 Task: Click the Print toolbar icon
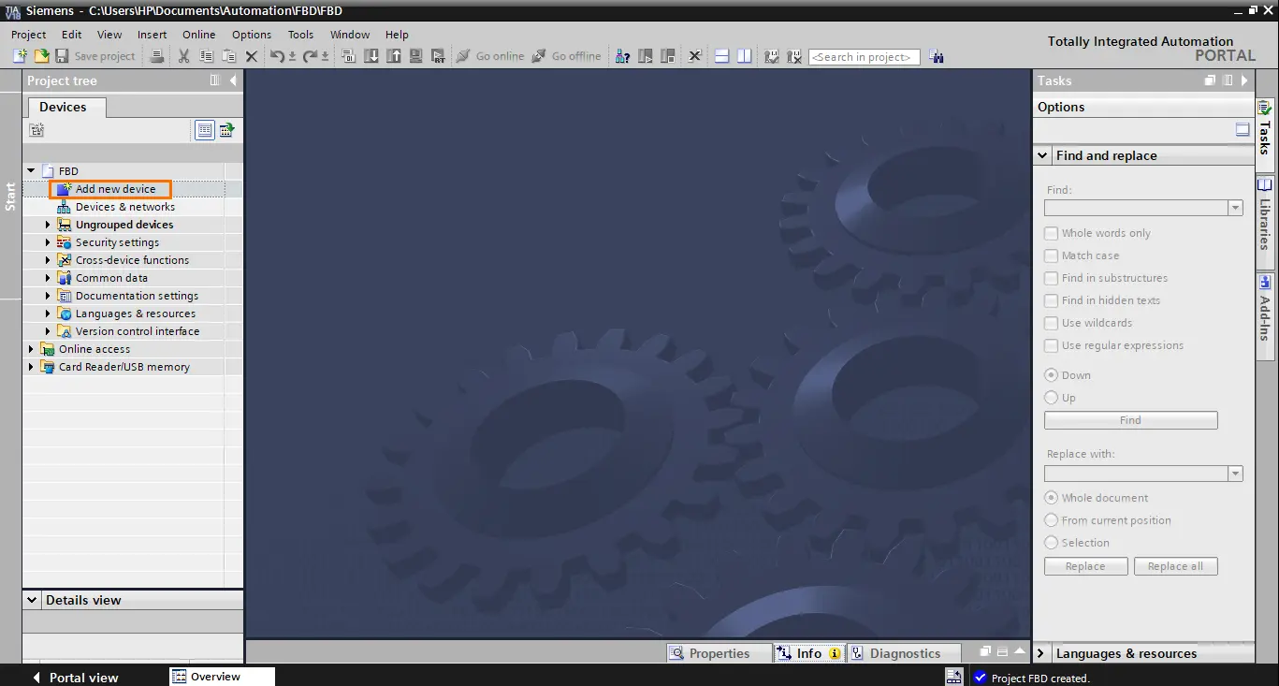tap(157, 56)
